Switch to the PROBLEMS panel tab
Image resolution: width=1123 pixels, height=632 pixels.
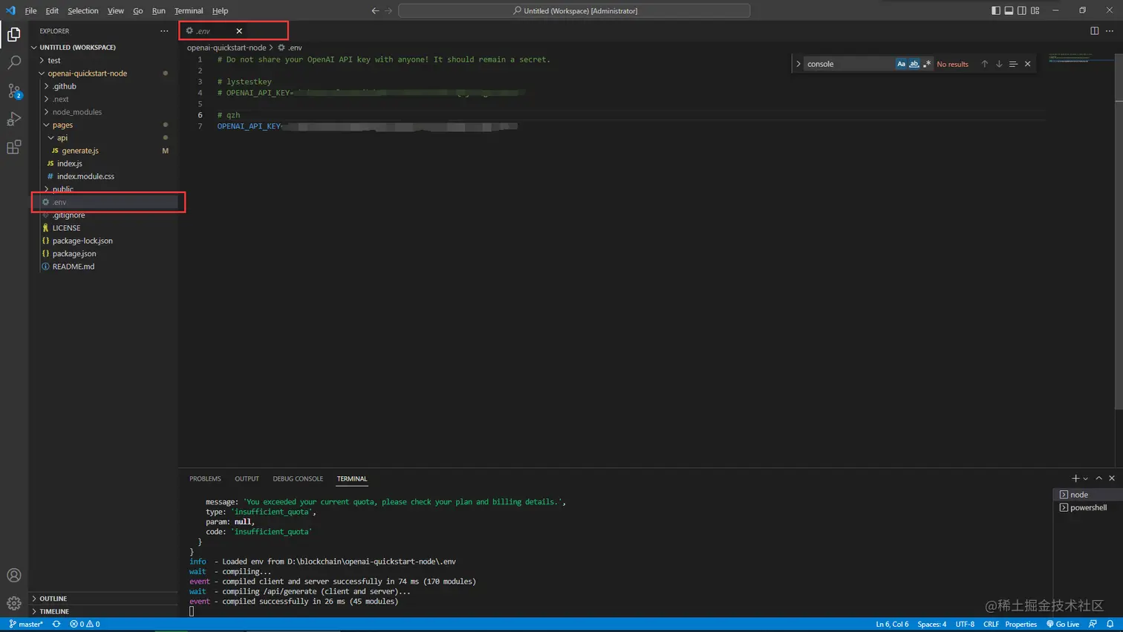205,479
